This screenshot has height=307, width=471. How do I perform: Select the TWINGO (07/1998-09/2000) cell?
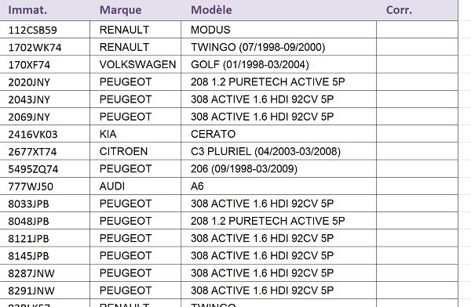pyautogui.click(x=279, y=47)
